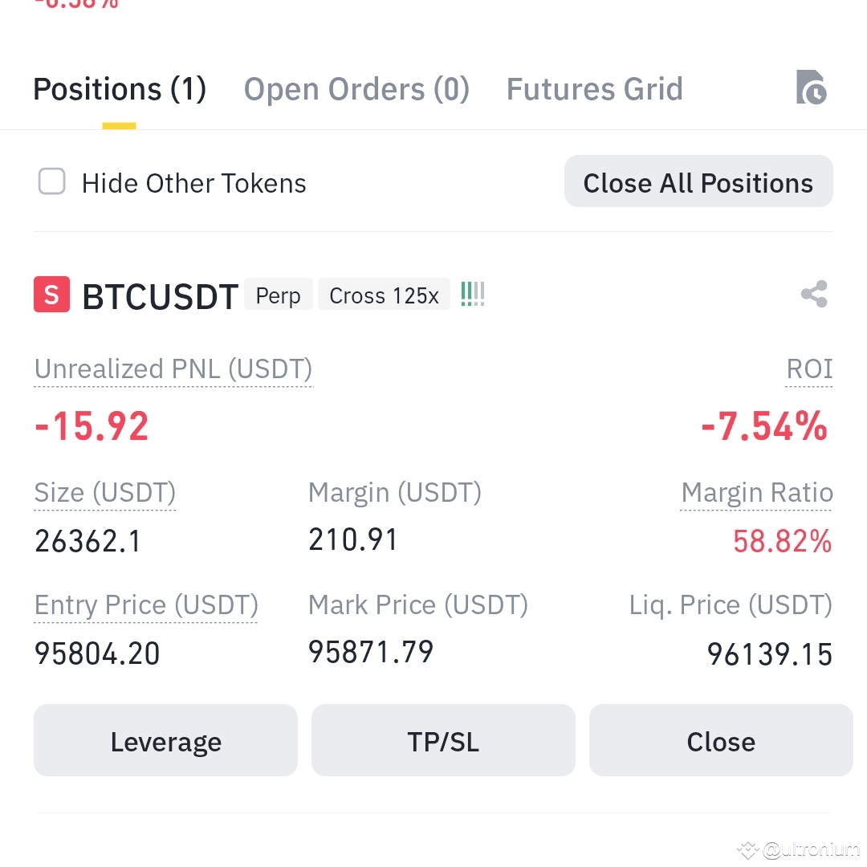Click the ROI underlined label
The width and height of the screenshot is (867, 867).
click(x=809, y=369)
